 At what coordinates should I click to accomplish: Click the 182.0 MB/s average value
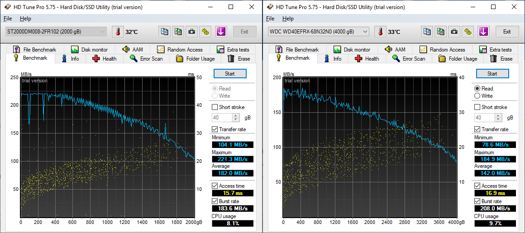click(x=233, y=173)
